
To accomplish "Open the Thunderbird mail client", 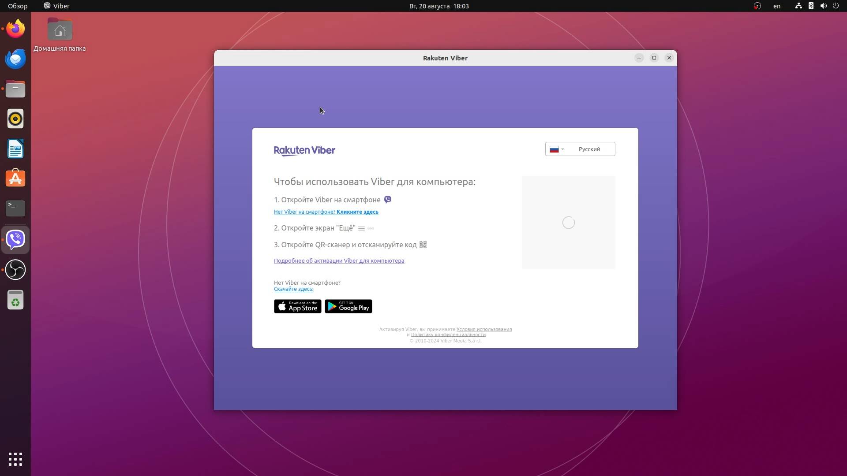I will coord(15,58).
